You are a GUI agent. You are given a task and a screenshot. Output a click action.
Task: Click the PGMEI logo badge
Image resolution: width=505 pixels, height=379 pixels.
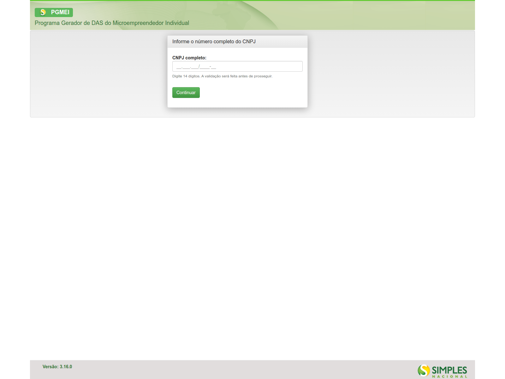coord(54,12)
